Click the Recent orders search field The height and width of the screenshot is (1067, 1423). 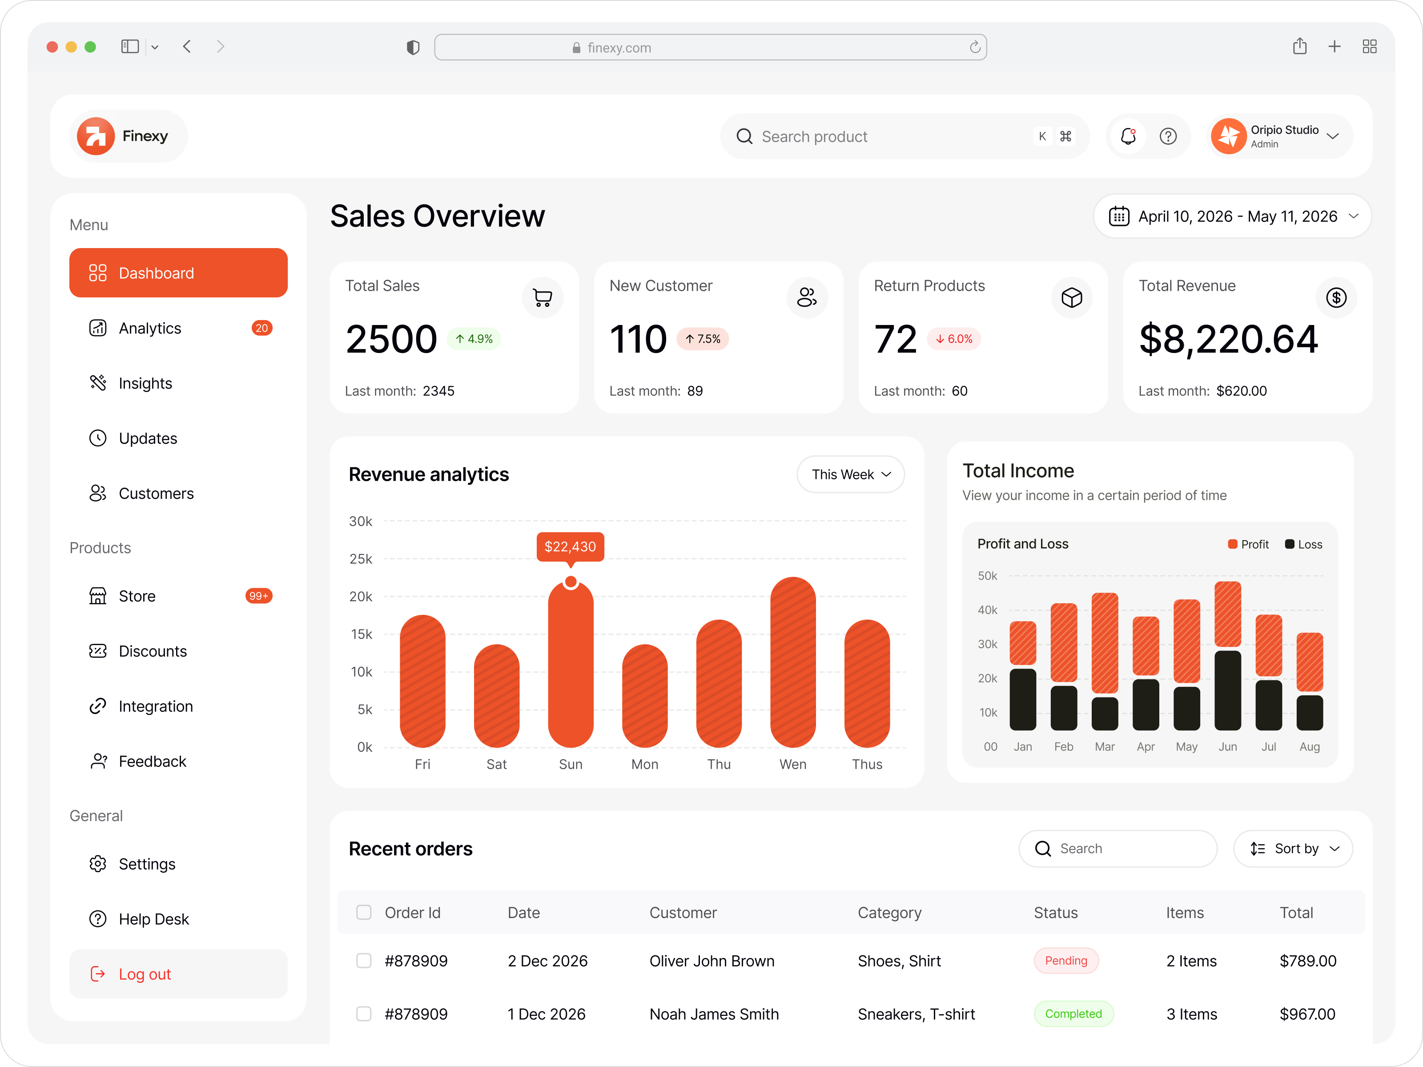click(x=1117, y=848)
